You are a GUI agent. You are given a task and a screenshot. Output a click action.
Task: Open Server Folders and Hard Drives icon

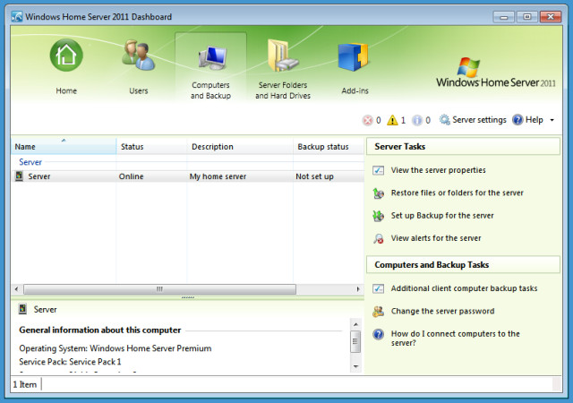coord(283,56)
